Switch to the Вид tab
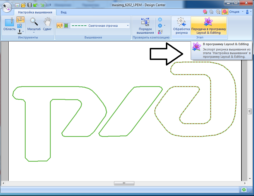This screenshot has height=196, width=254. [x=64, y=12]
